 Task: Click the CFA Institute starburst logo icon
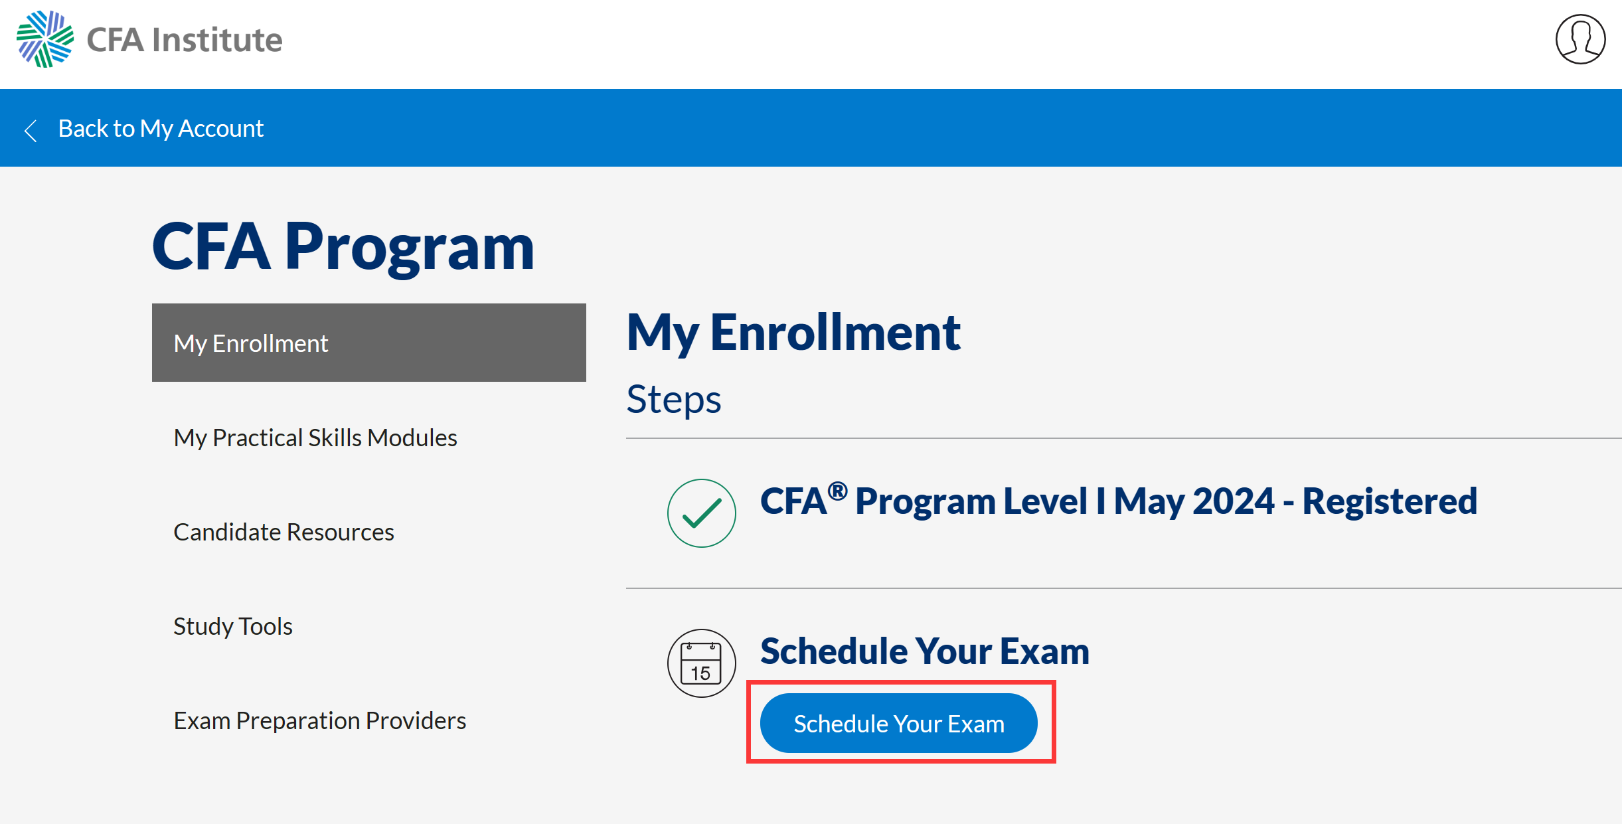(x=44, y=39)
